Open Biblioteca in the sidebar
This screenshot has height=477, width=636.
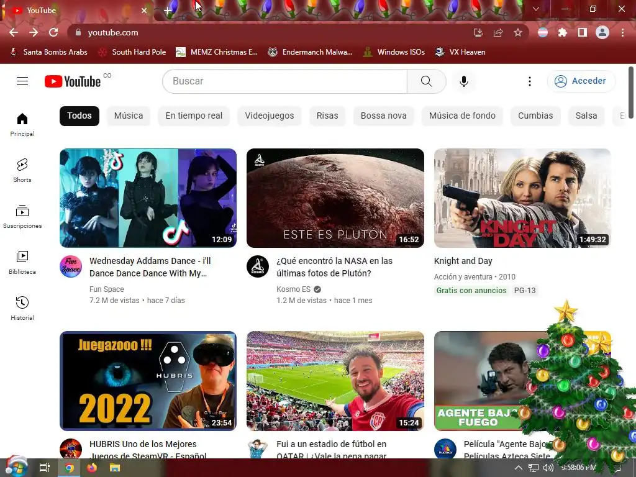(x=22, y=263)
